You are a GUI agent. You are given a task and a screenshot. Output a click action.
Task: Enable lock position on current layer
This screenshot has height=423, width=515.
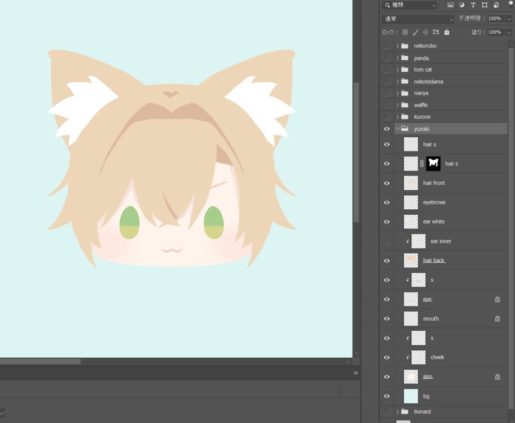click(x=426, y=32)
